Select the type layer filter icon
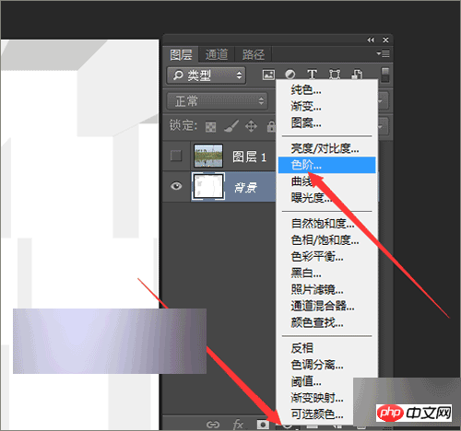The height and width of the screenshot is (431, 461). pyautogui.click(x=312, y=75)
